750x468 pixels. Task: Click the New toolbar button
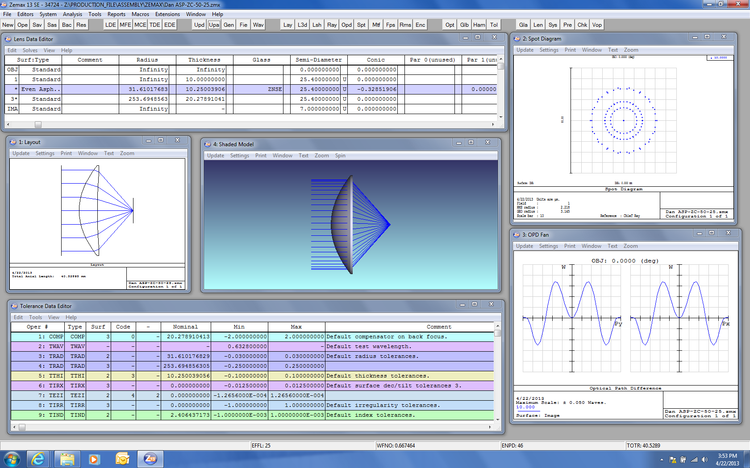8,25
